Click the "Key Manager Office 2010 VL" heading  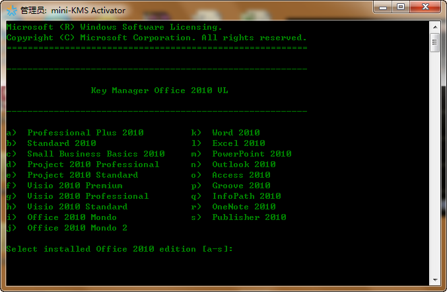click(x=160, y=91)
